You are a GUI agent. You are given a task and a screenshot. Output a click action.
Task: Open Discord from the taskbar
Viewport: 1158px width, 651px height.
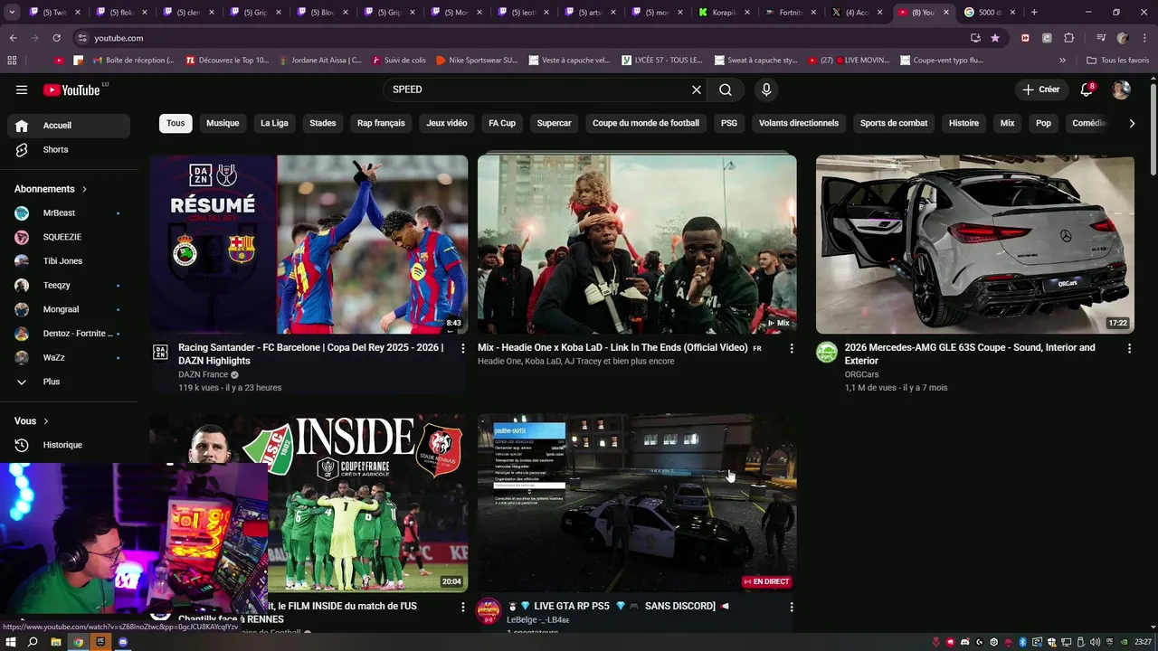(123, 642)
